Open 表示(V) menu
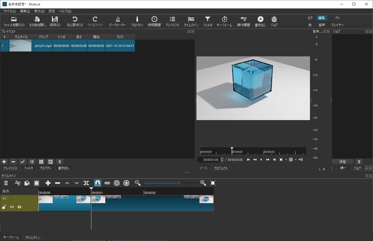Image resolution: width=373 pixels, height=241 pixels. (39, 11)
